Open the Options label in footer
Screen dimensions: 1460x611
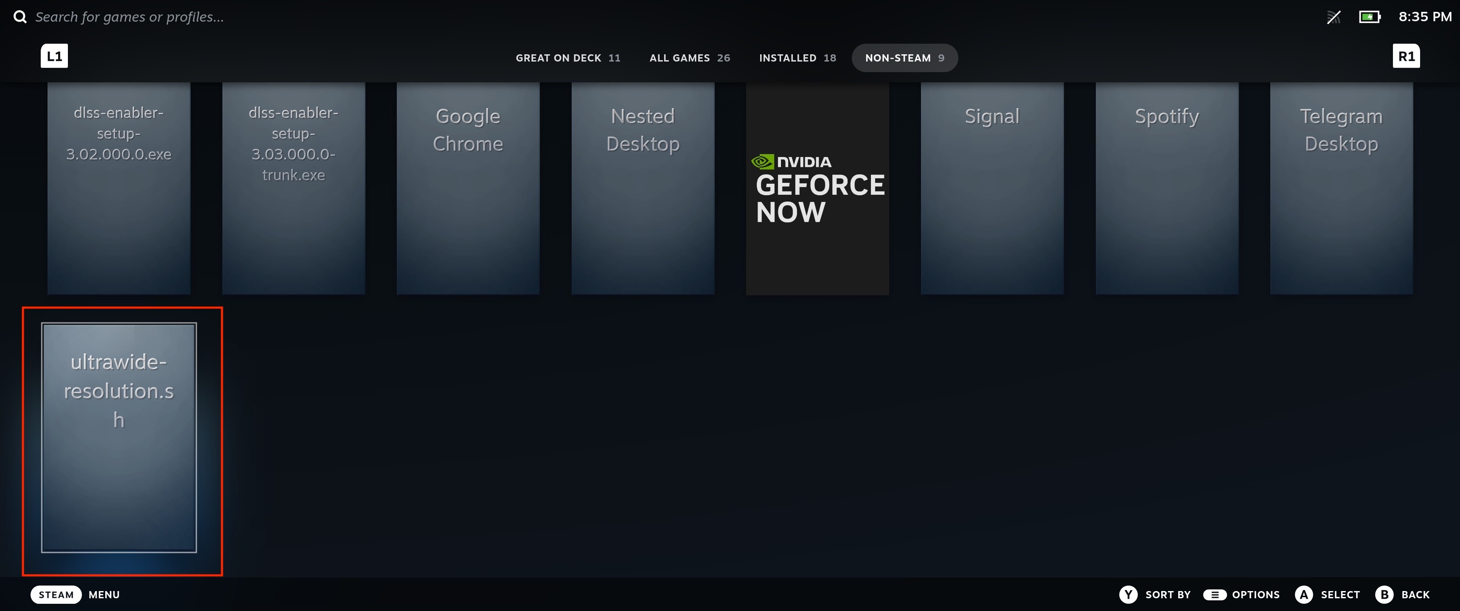pyautogui.click(x=1255, y=594)
